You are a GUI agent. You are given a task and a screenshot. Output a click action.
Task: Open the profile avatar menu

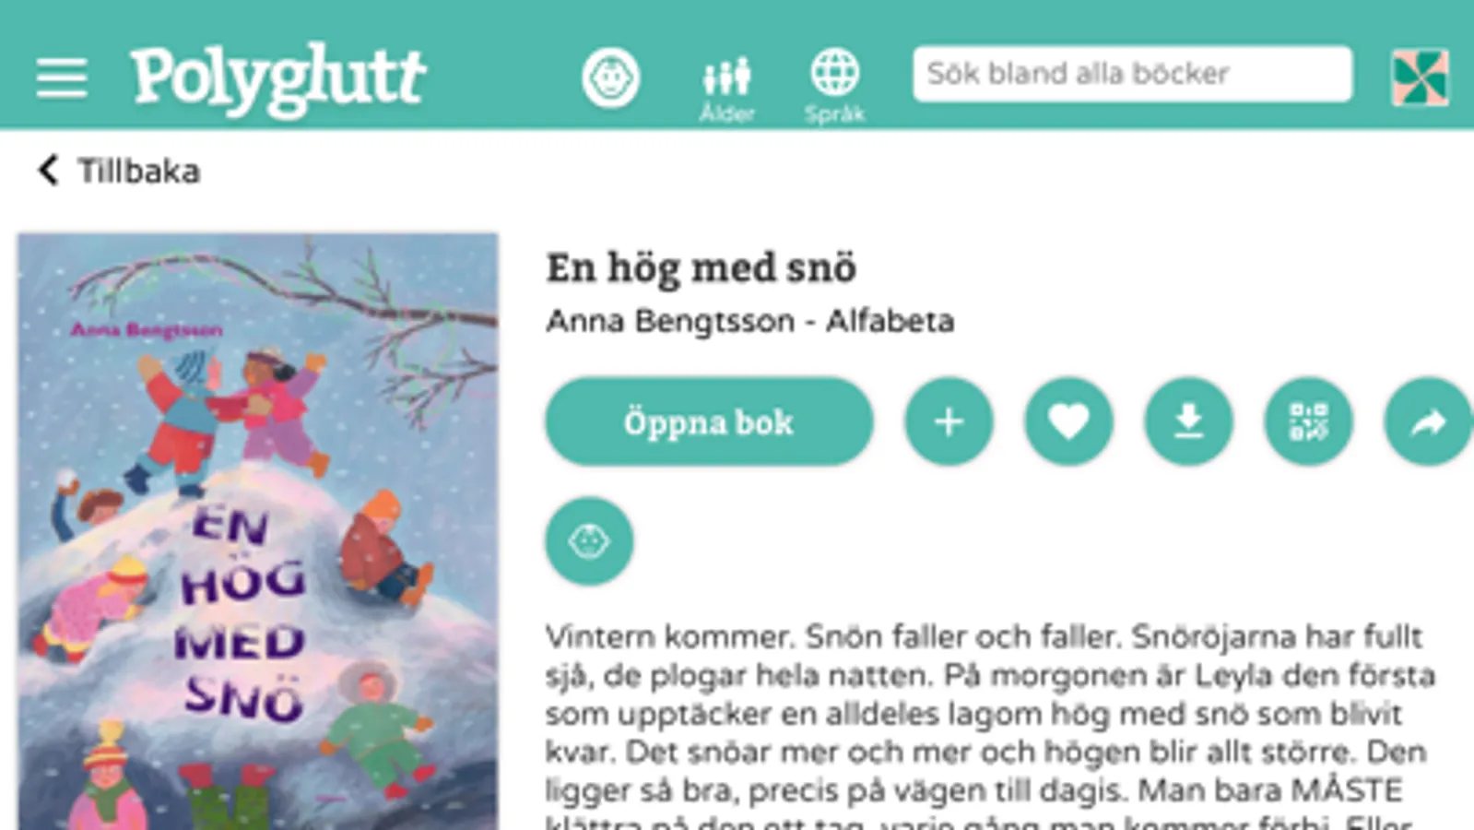1420,77
